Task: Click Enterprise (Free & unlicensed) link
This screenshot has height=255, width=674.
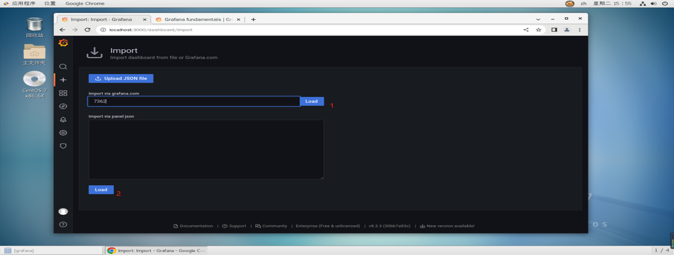Action: pyautogui.click(x=328, y=226)
